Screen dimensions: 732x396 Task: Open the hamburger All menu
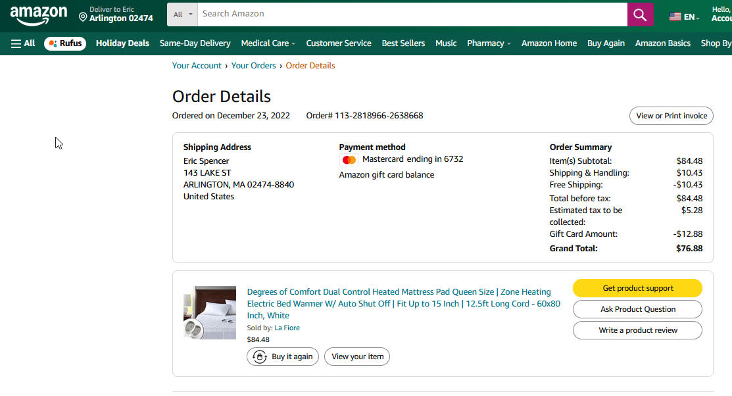(23, 43)
